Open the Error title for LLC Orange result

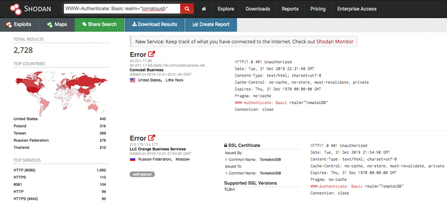point(138,138)
